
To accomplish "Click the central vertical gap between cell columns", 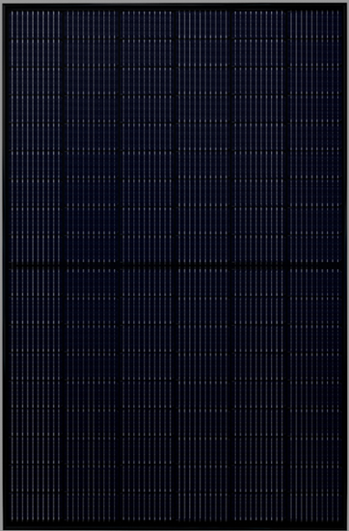I will tap(175, 265).
